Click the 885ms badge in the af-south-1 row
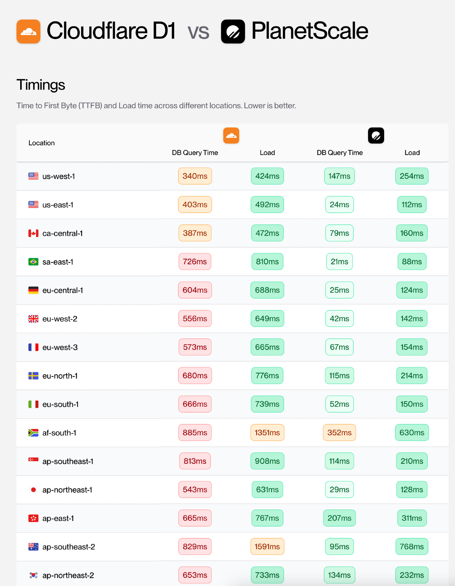The height and width of the screenshot is (586, 455). coord(195,432)
